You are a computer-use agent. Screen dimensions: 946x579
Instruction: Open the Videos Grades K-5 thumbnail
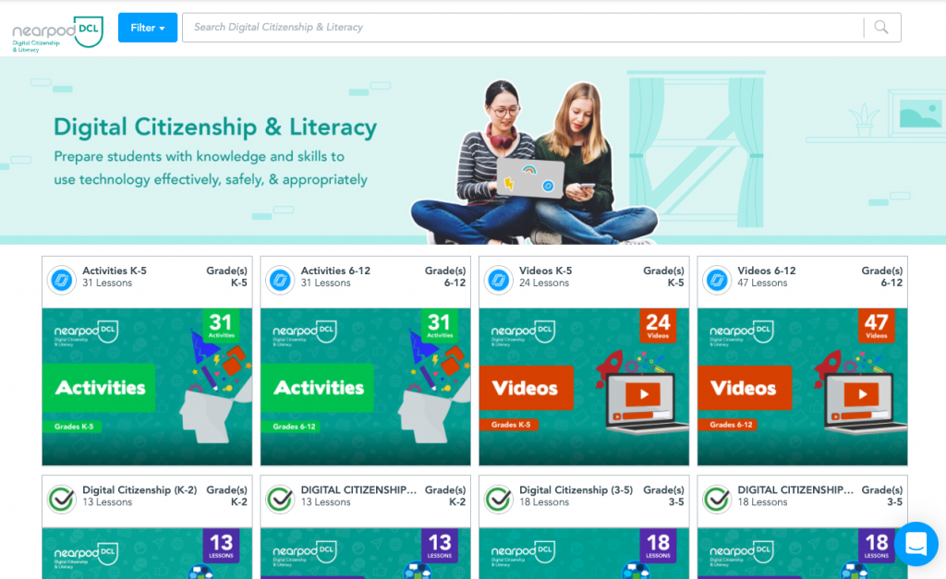[584, 387]
